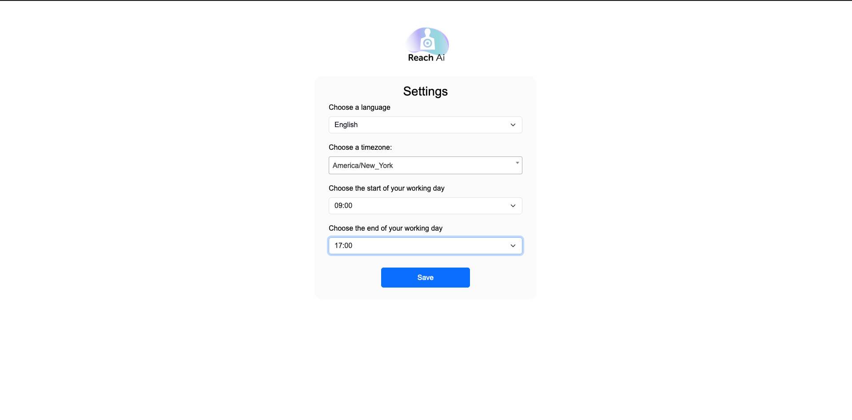
Task: Open the language dropdown showing English
Action: coord(425,125)
